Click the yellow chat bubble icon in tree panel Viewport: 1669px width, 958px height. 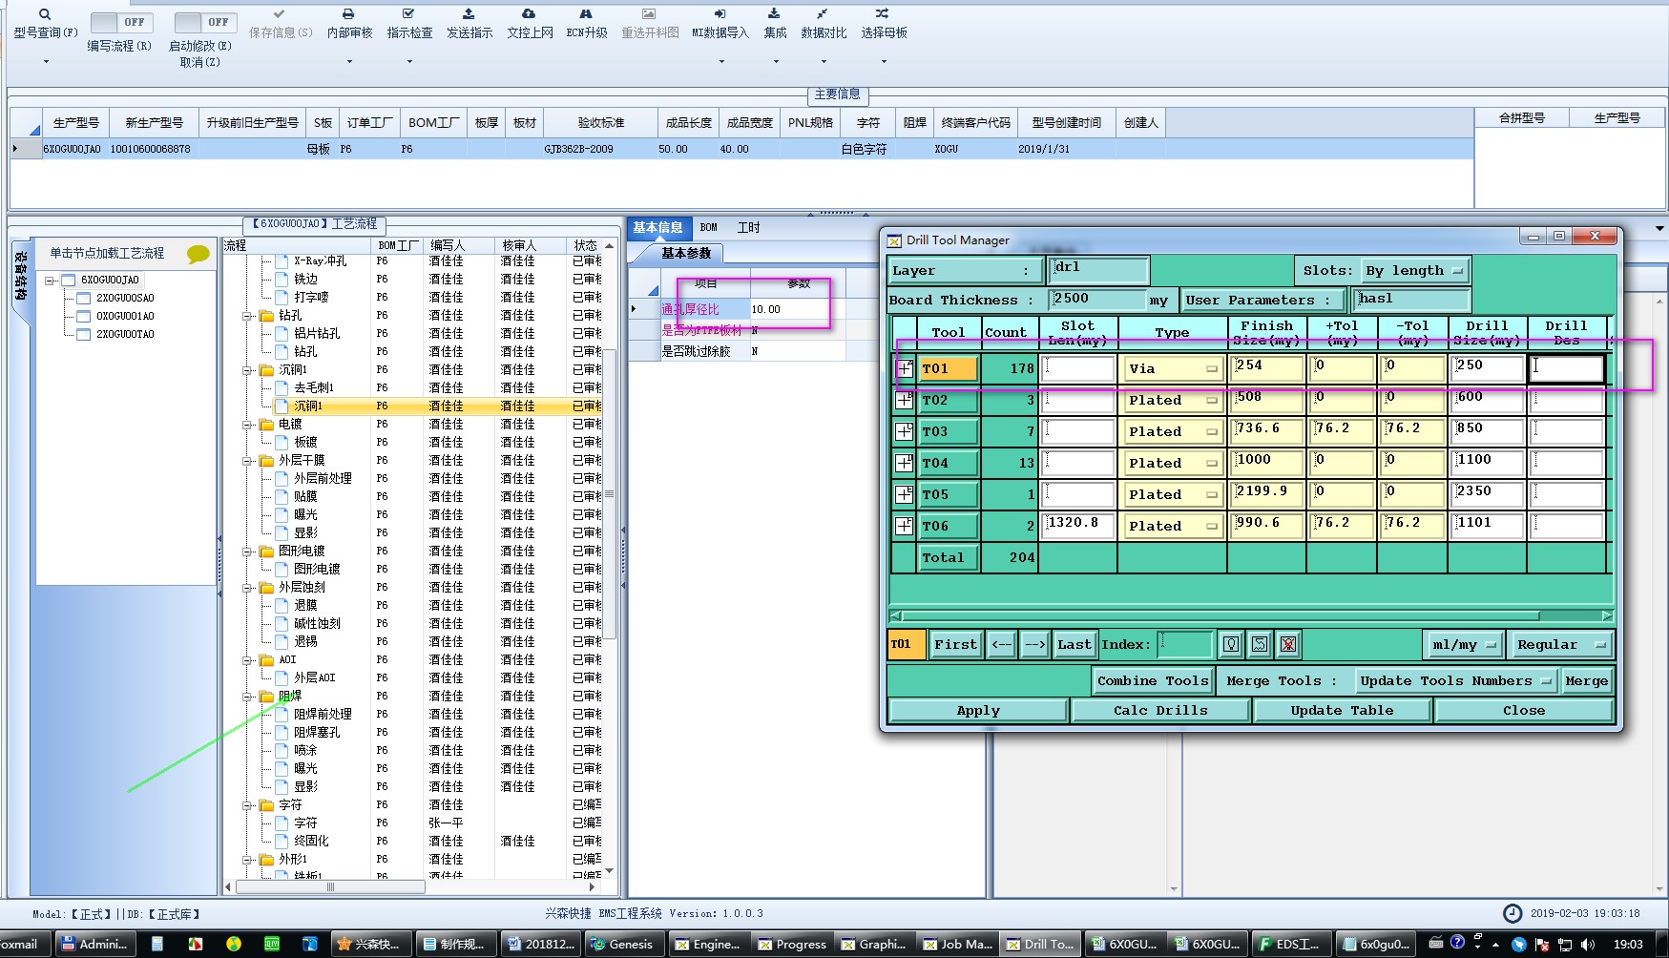click(198, 254)
